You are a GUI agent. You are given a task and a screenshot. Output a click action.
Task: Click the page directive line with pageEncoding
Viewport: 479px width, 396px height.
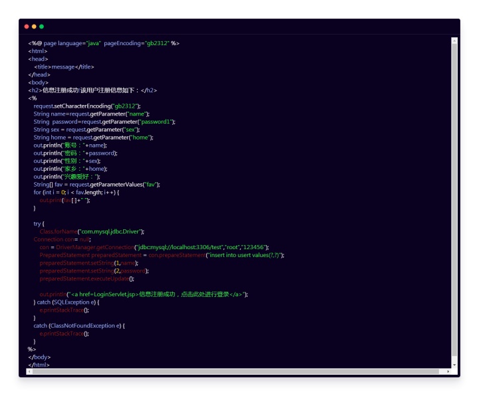104,43
